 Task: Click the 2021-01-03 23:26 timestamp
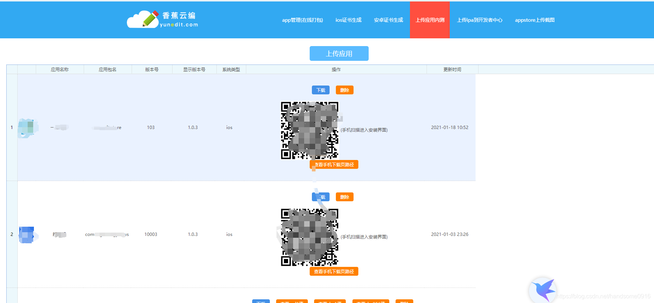pos(450,234)
